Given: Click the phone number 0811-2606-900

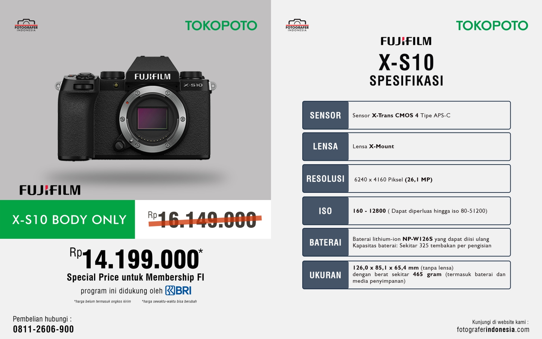Looking at the screenshot, I should [x=43, y=329].
